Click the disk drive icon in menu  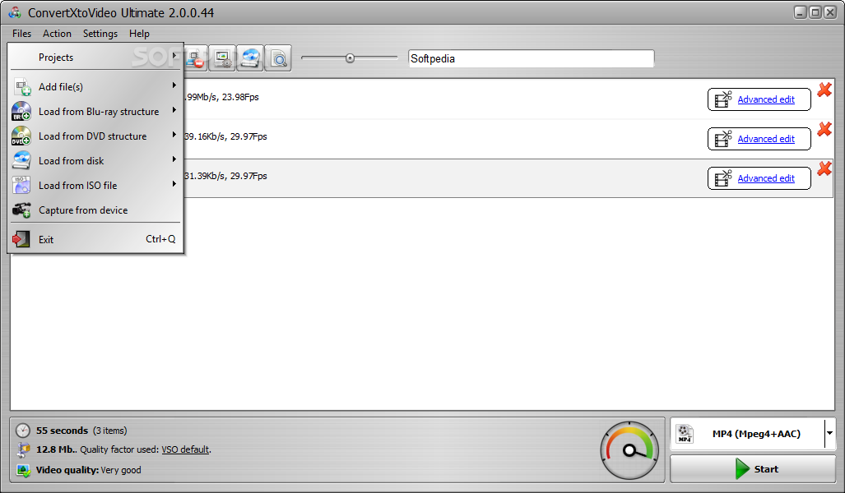(21, 160)
